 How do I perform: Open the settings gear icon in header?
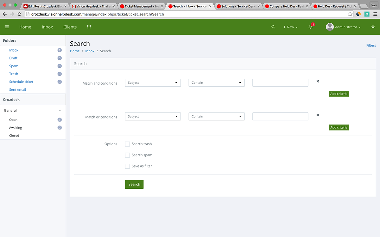pyautogui.click(x=373, y=27)
